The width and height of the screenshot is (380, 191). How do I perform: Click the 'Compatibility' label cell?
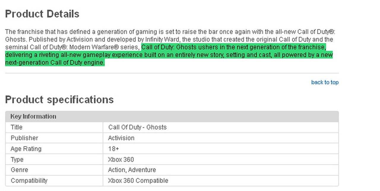[x=54, y=181]
